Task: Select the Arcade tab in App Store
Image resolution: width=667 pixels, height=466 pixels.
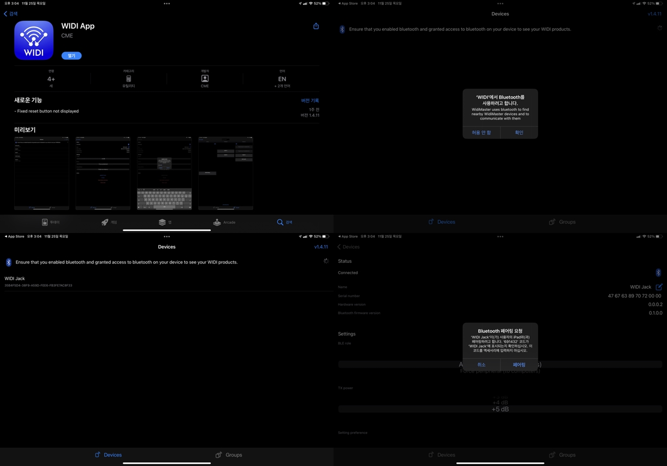Action: coord(224,222)
